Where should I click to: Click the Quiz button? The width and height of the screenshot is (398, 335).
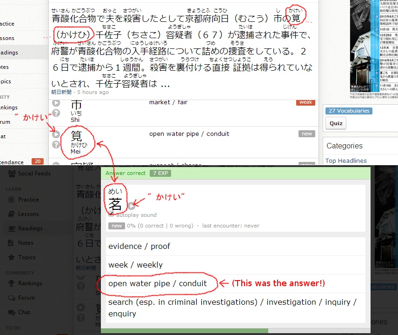coord(336,123)
